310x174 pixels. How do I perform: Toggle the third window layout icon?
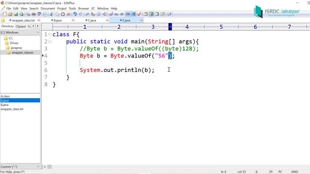point(157,14)
